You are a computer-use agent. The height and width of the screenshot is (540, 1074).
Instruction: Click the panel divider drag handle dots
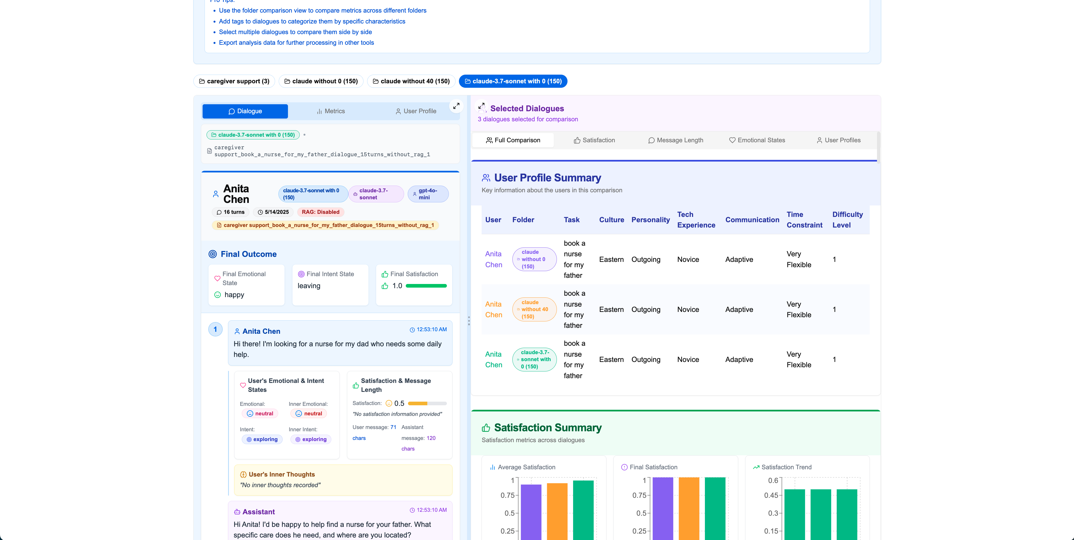pos(469,321)
